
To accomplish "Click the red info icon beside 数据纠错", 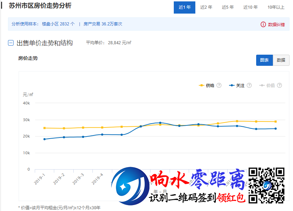I will click(263, 24).
